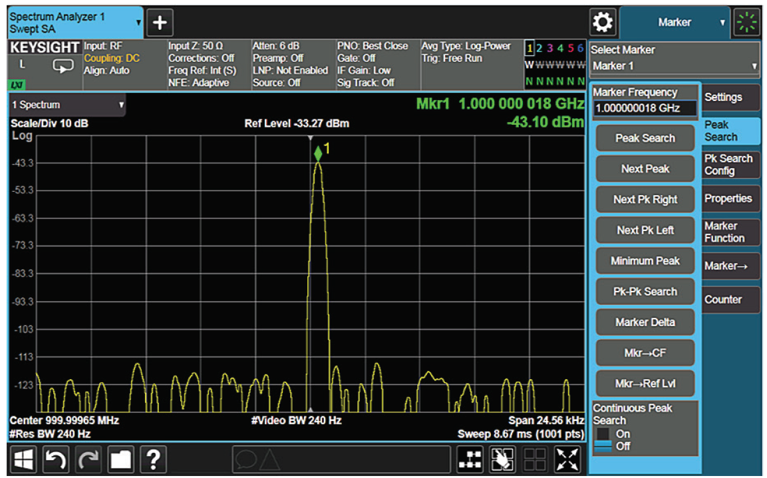Click the Peak Search button
The width and height of the screenshot is (767, 478).
645,138
